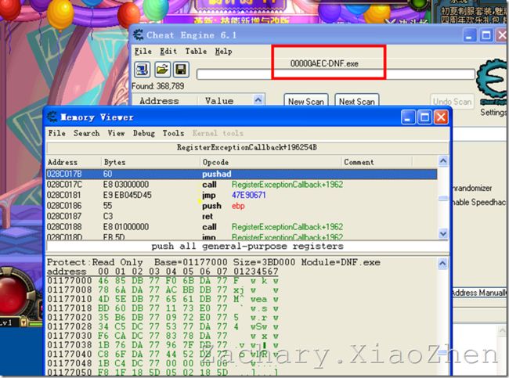The width and height of the screenshot is (509, 378).
Task: Maximize the Memory Viewer window
Action: click(x=424, y=117)
